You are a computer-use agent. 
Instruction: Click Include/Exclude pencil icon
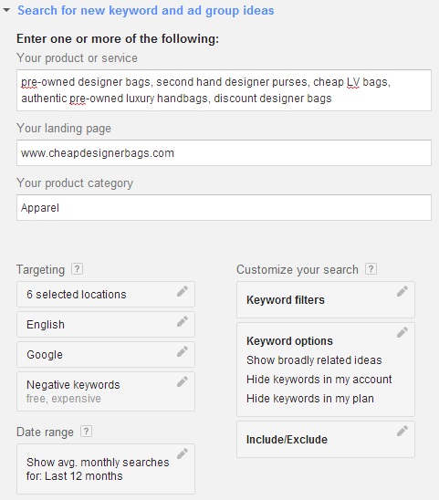[402, 431]
